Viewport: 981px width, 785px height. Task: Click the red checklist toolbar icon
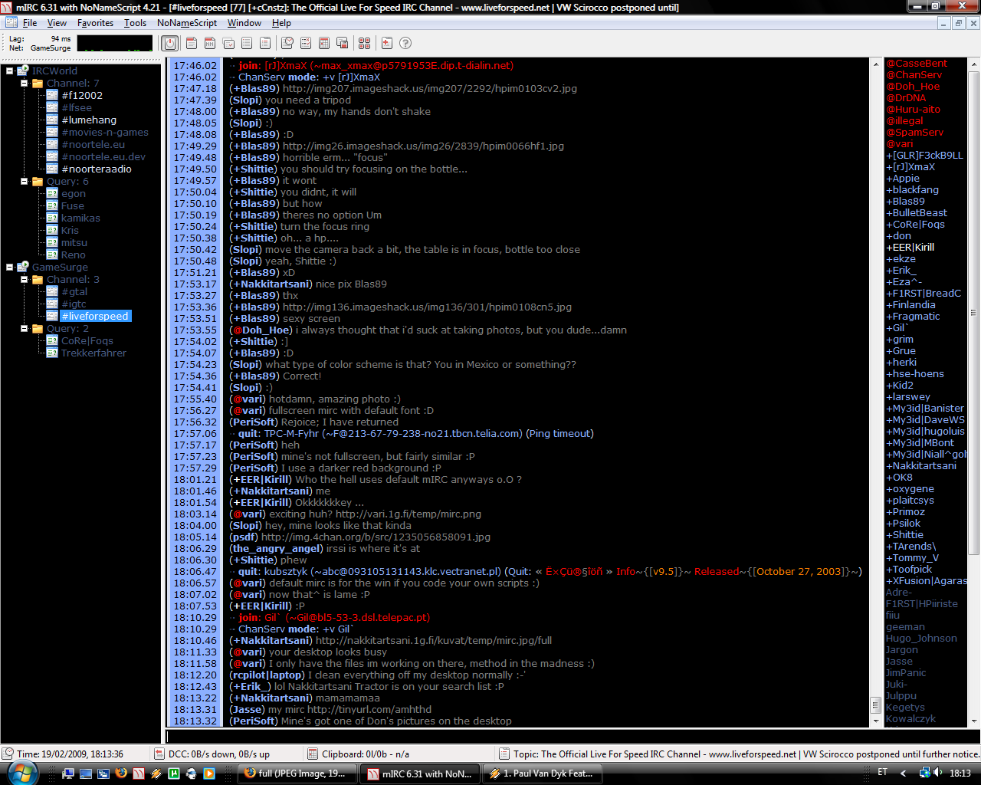306,44
